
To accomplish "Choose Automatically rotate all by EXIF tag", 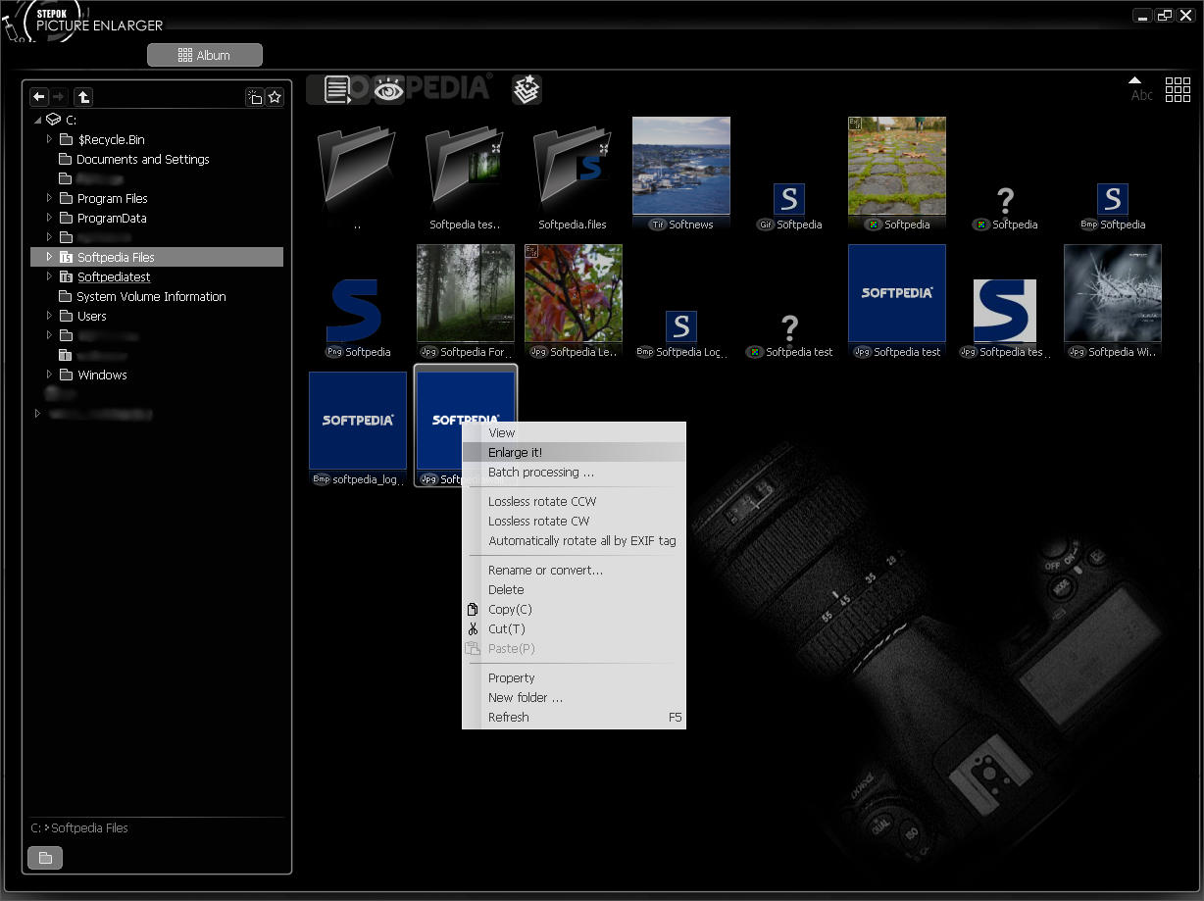I will [574, 540].
